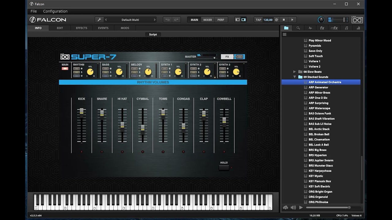This screenshot has width=392, height=220.
Task: Open the fx tab in browser
Action: [x=322, y=28]
